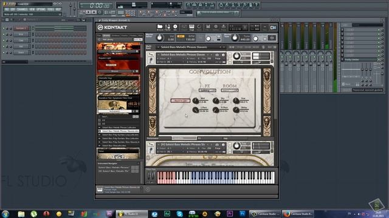The width and height of the screenshot is (389, 218).
Task: Toggle the Reverse Bar button in Convolution
Action: (x=181, y=101)
